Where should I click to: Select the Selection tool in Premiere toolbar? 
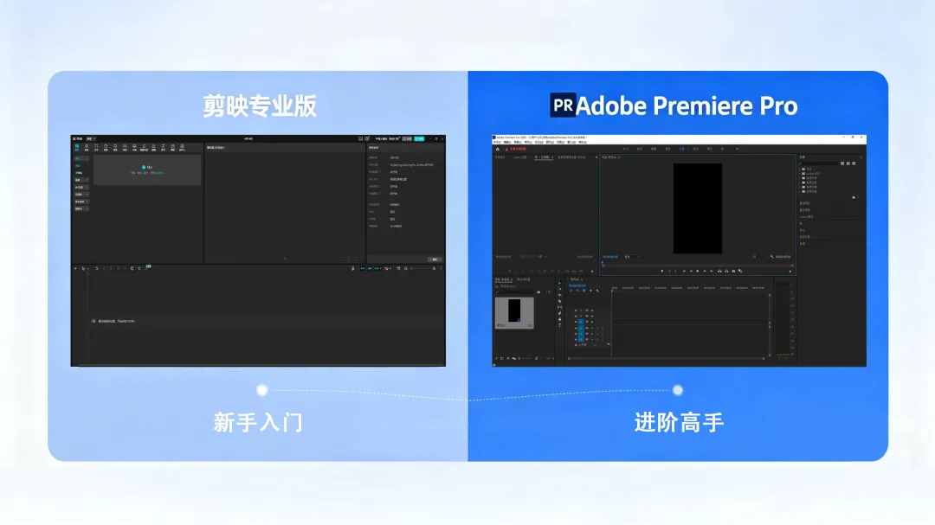click(x=559, y=283)
